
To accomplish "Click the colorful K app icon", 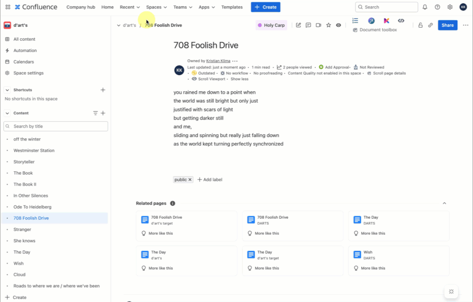I will 386,20.
